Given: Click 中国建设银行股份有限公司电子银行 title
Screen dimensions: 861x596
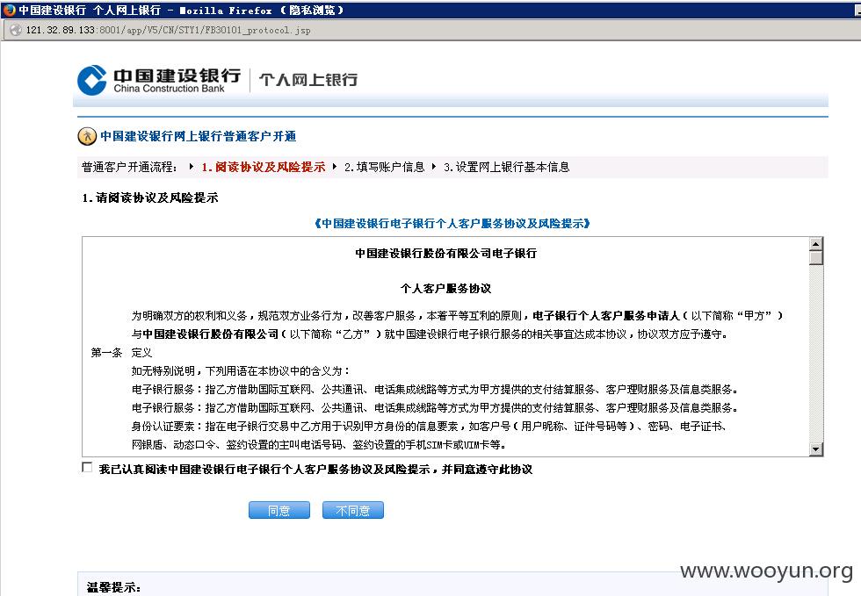Looking at the screenshot, I should (446, 254).
